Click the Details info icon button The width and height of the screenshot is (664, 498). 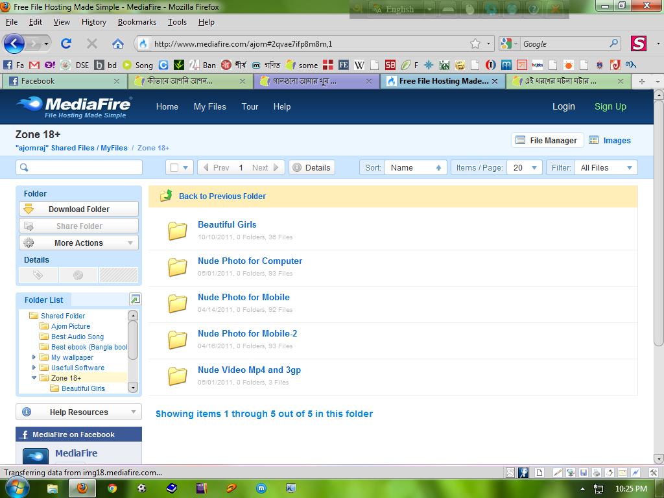pos(312,167)
